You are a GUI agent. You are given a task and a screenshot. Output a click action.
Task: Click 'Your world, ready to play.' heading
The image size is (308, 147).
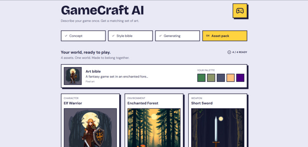point(86,52)
